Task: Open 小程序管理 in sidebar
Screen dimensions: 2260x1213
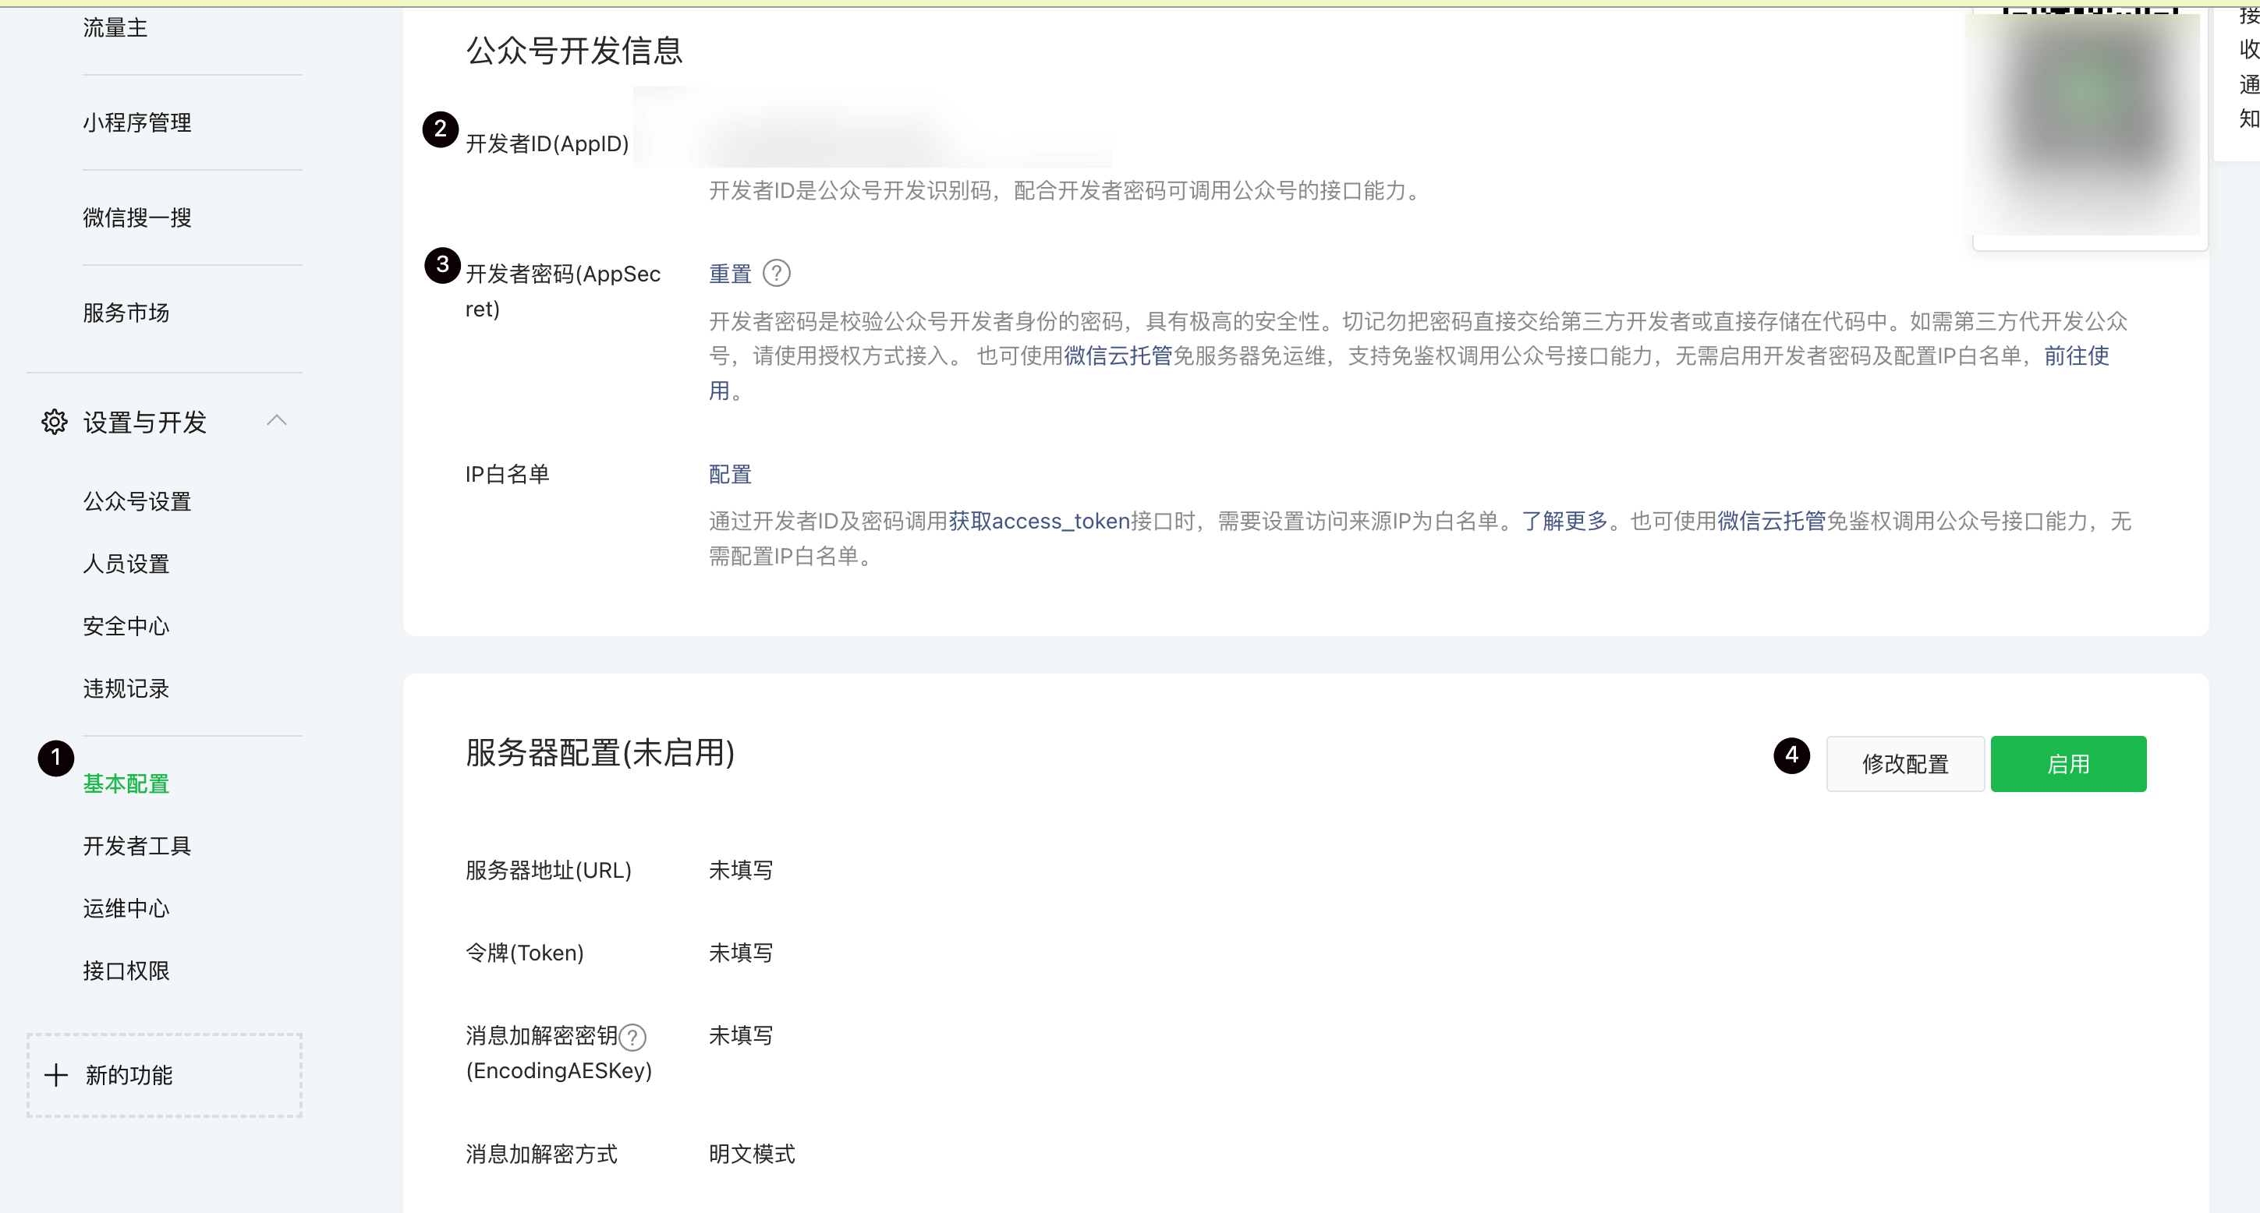Action: coord(136,122)
